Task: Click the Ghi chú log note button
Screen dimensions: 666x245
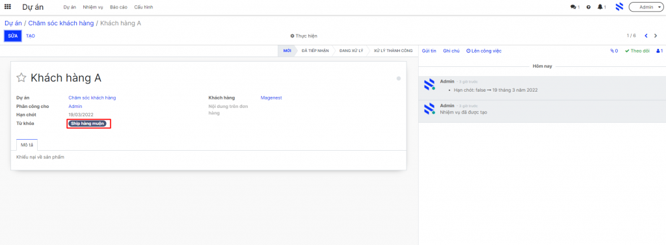Action: pos(451,51)
